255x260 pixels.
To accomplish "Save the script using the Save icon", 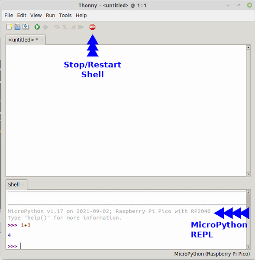I will pyautogui.click(x=26, y=27).
